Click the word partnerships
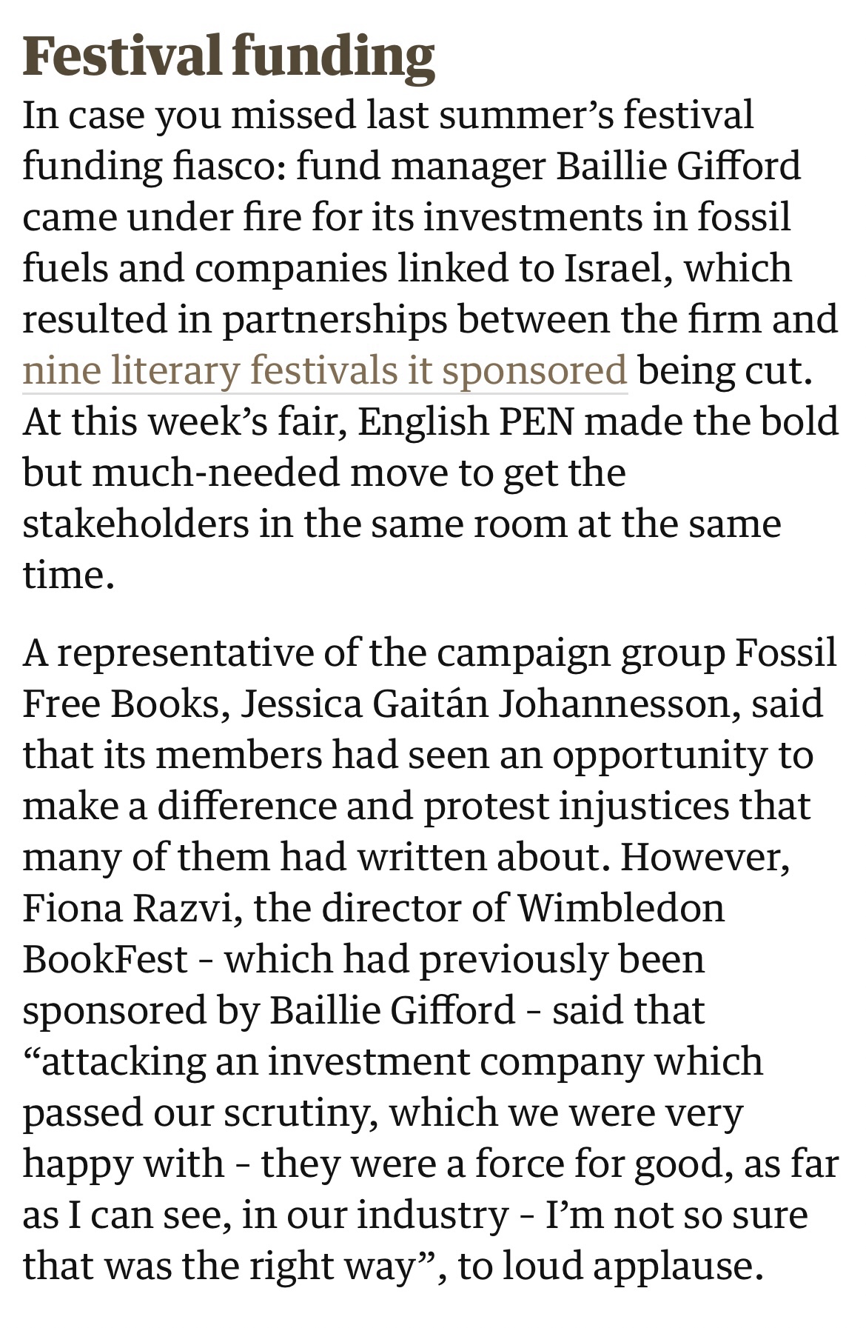 [x=334, y=319]
